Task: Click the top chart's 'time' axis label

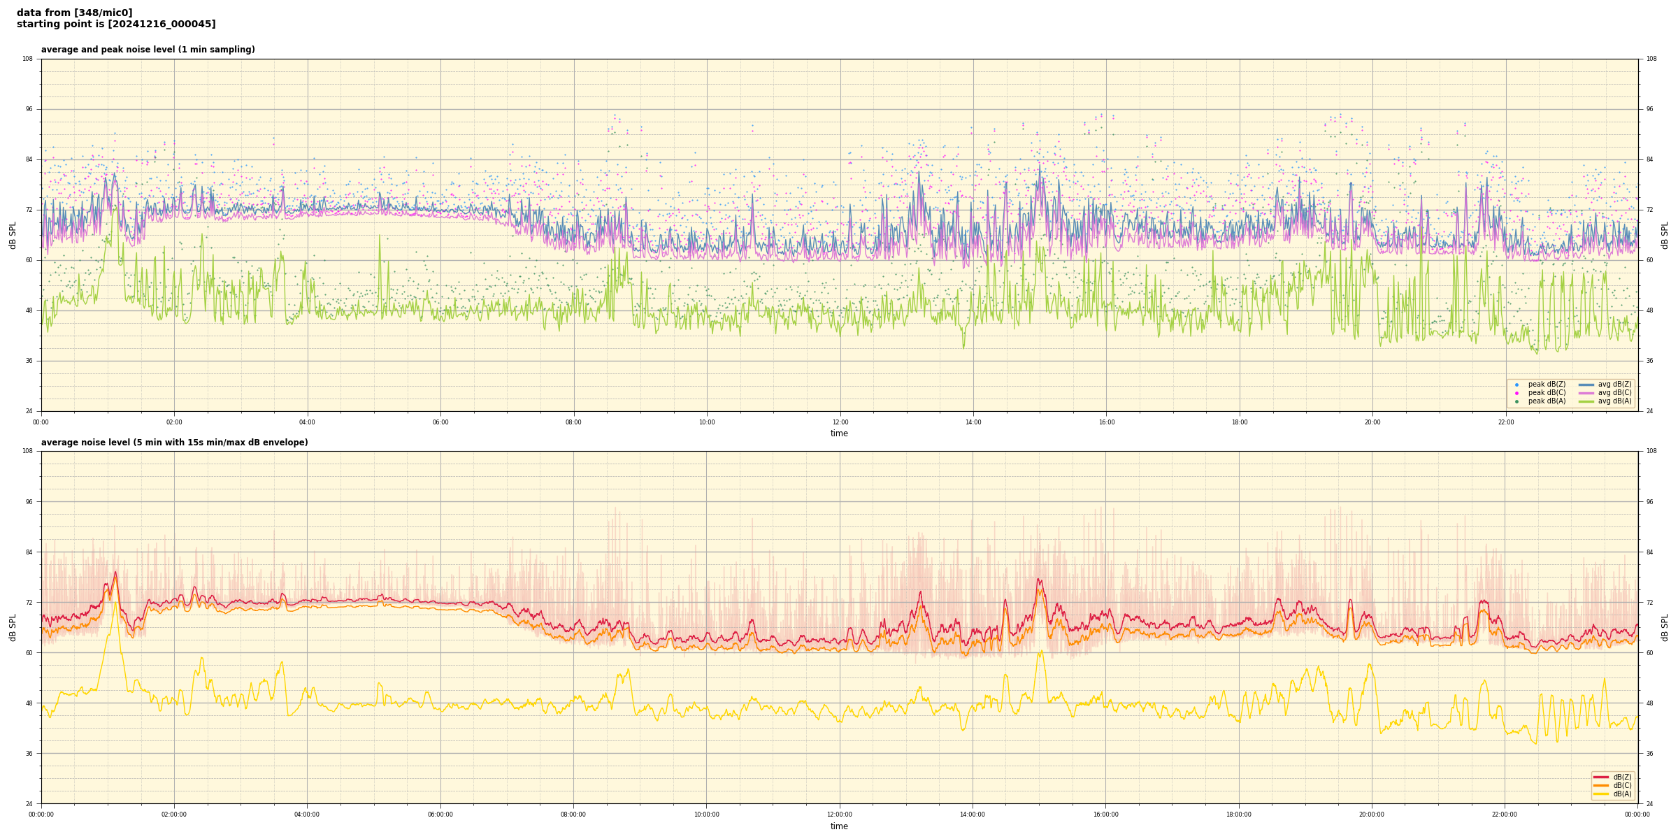Action: [x=839, y=433]
